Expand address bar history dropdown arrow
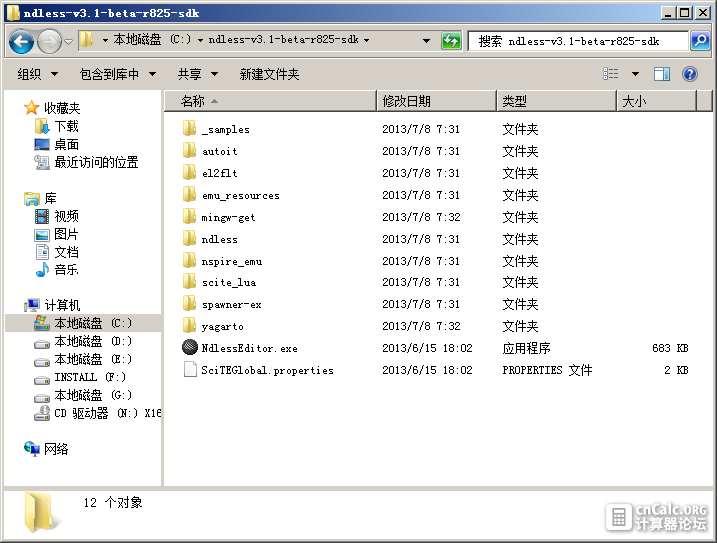Viewport: 717px width, 543px height. pos(426,41)
